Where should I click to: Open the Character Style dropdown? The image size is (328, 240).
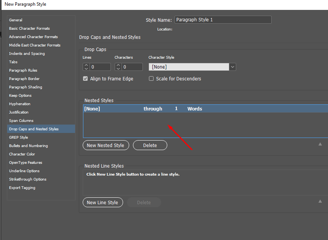[232, 67]
